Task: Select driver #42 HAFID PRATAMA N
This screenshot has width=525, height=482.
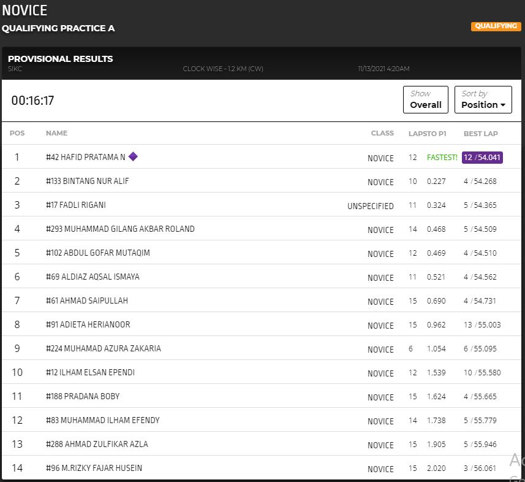Action: click(85, 158)
